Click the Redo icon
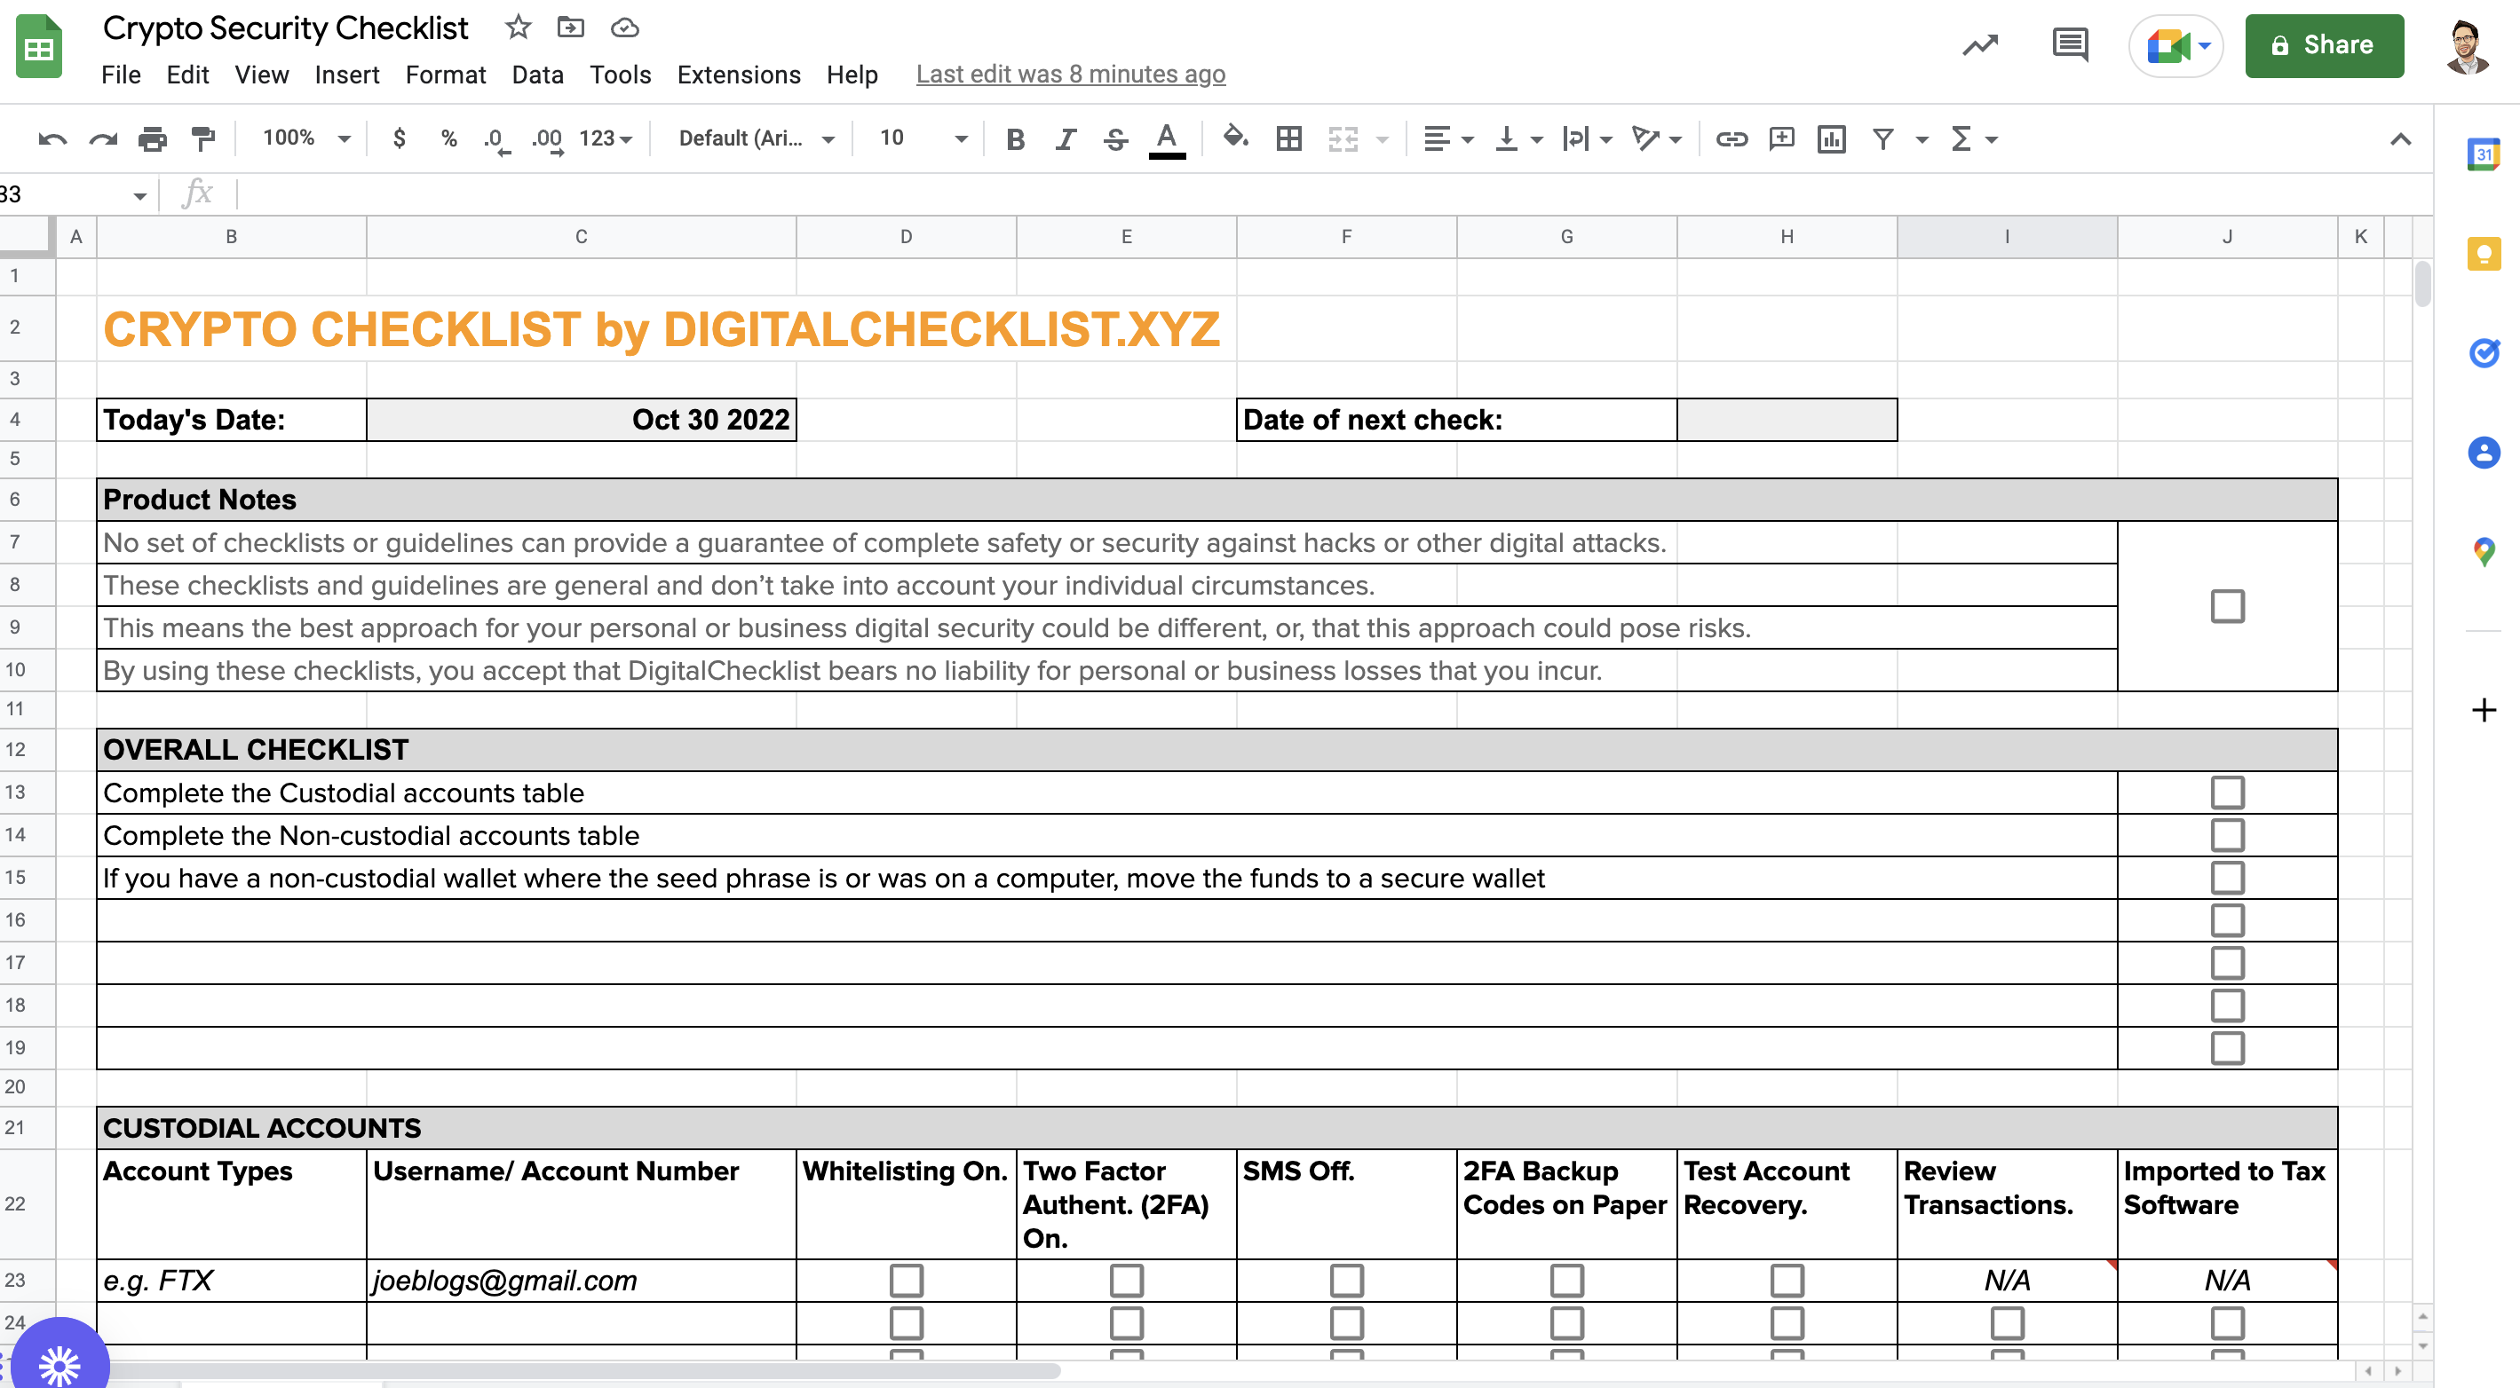This screenshot has width=2520, height=1388. pyautogui.click(x=103, y=138)
